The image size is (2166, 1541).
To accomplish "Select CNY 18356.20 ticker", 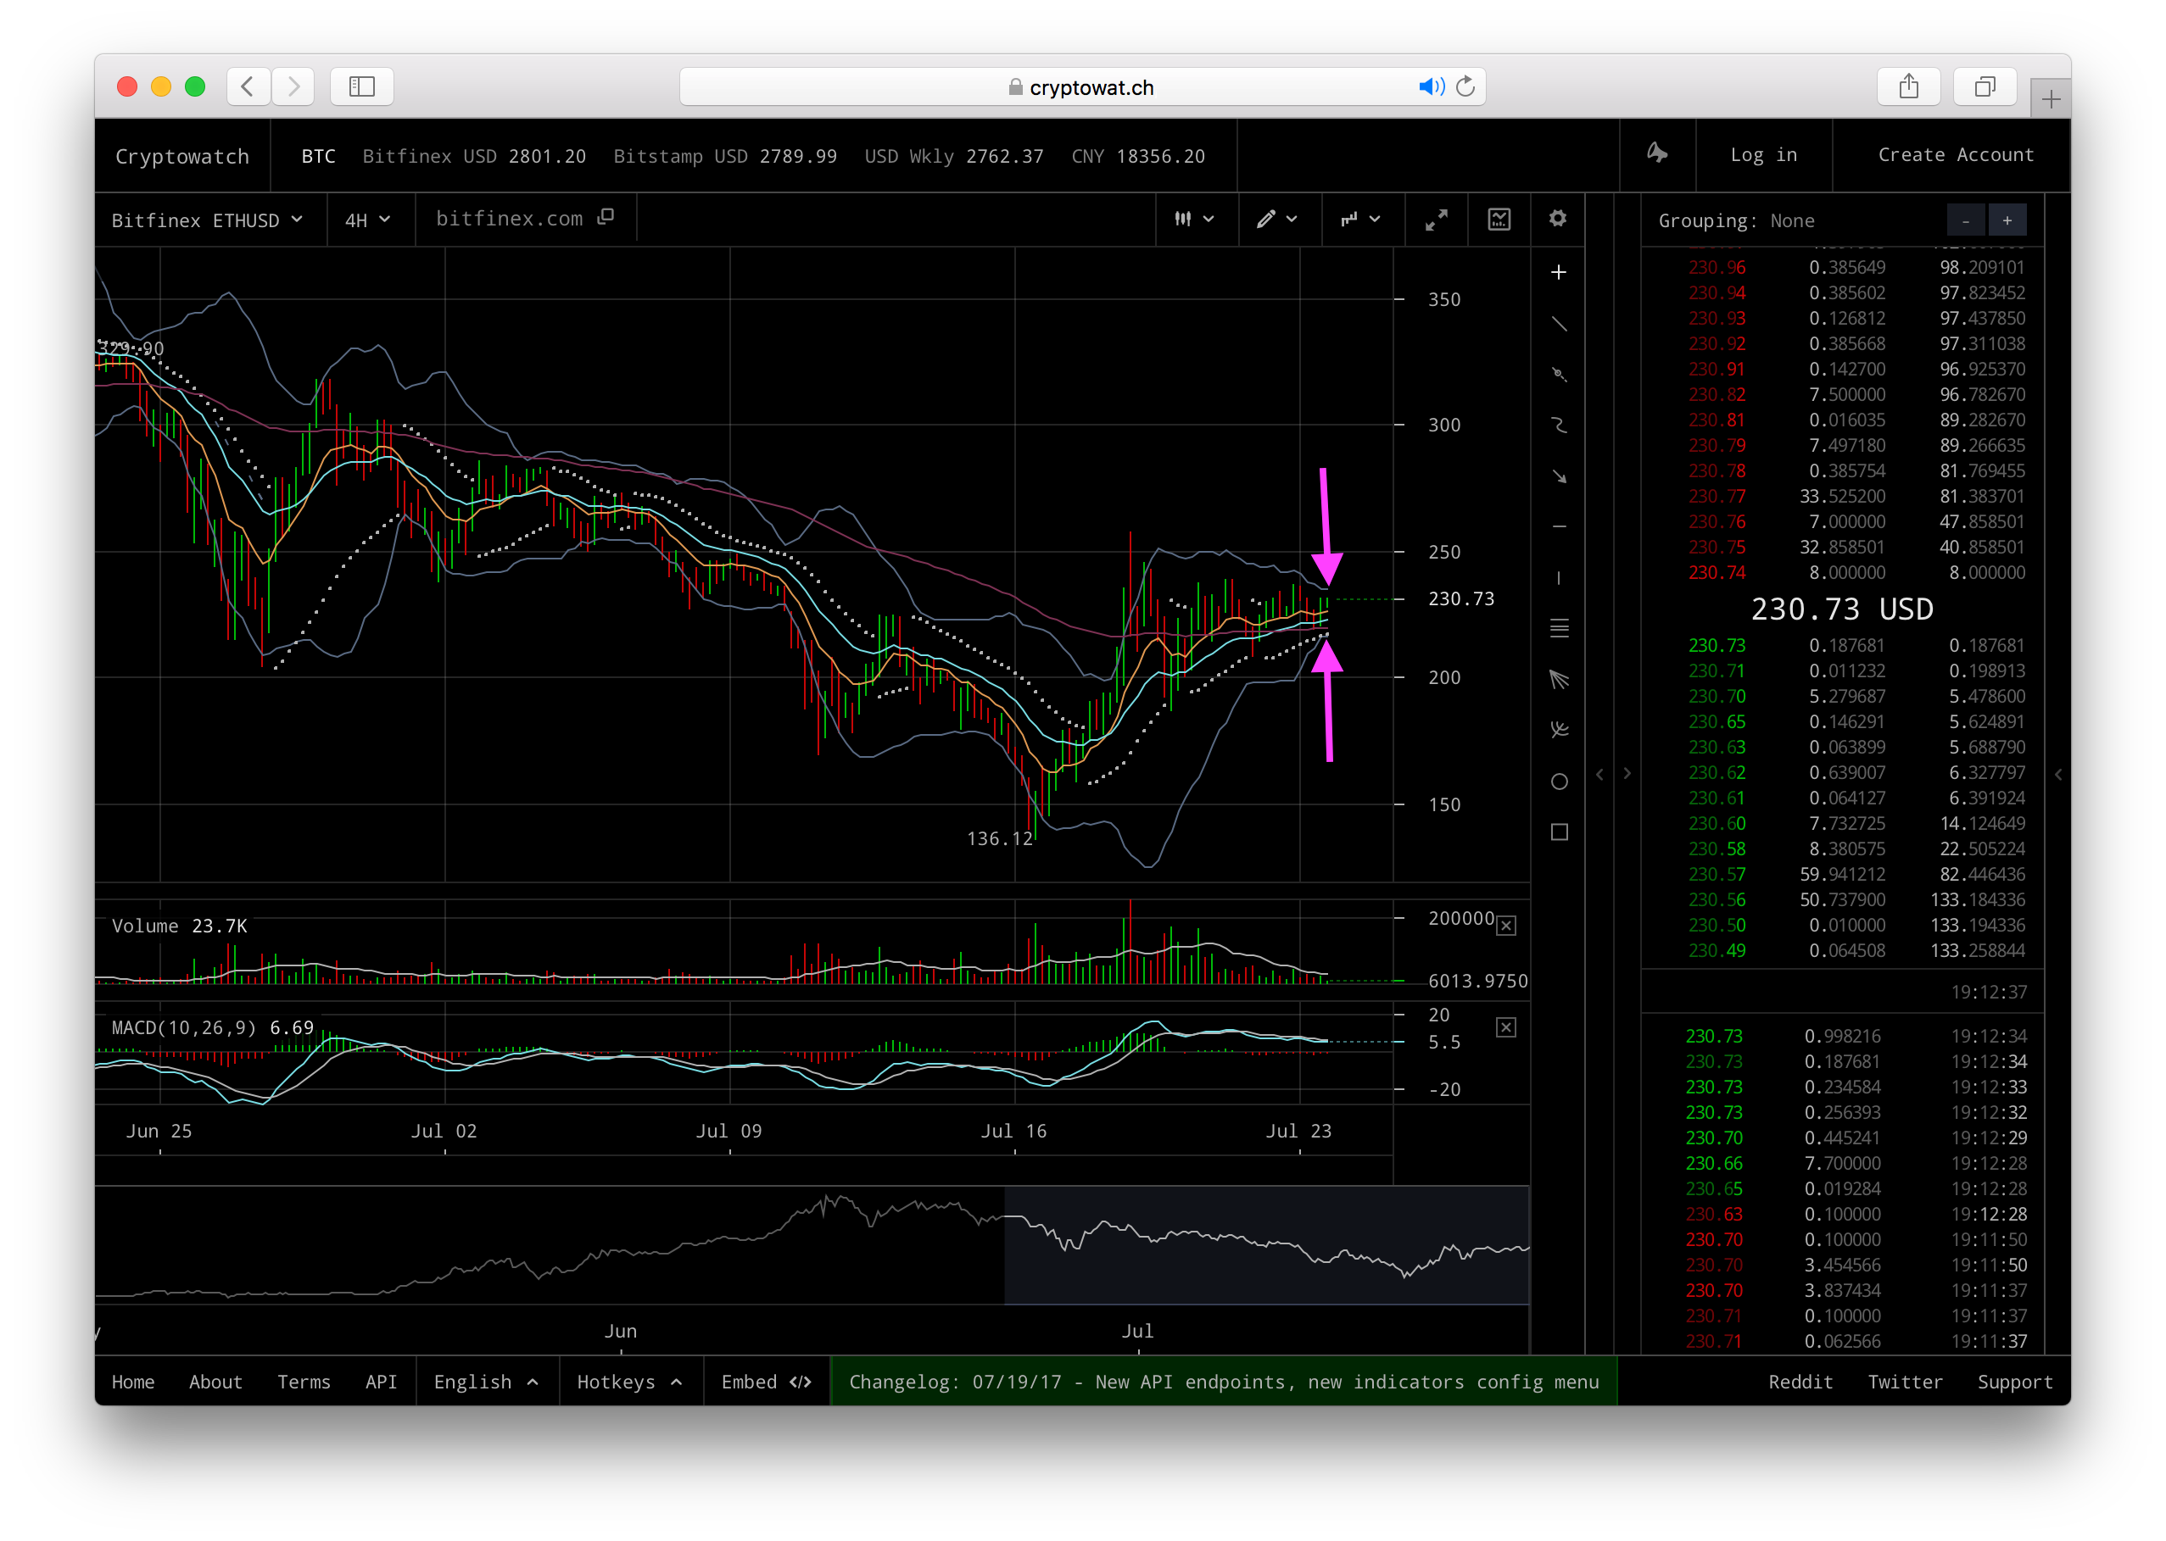I will coord(1138,157).
